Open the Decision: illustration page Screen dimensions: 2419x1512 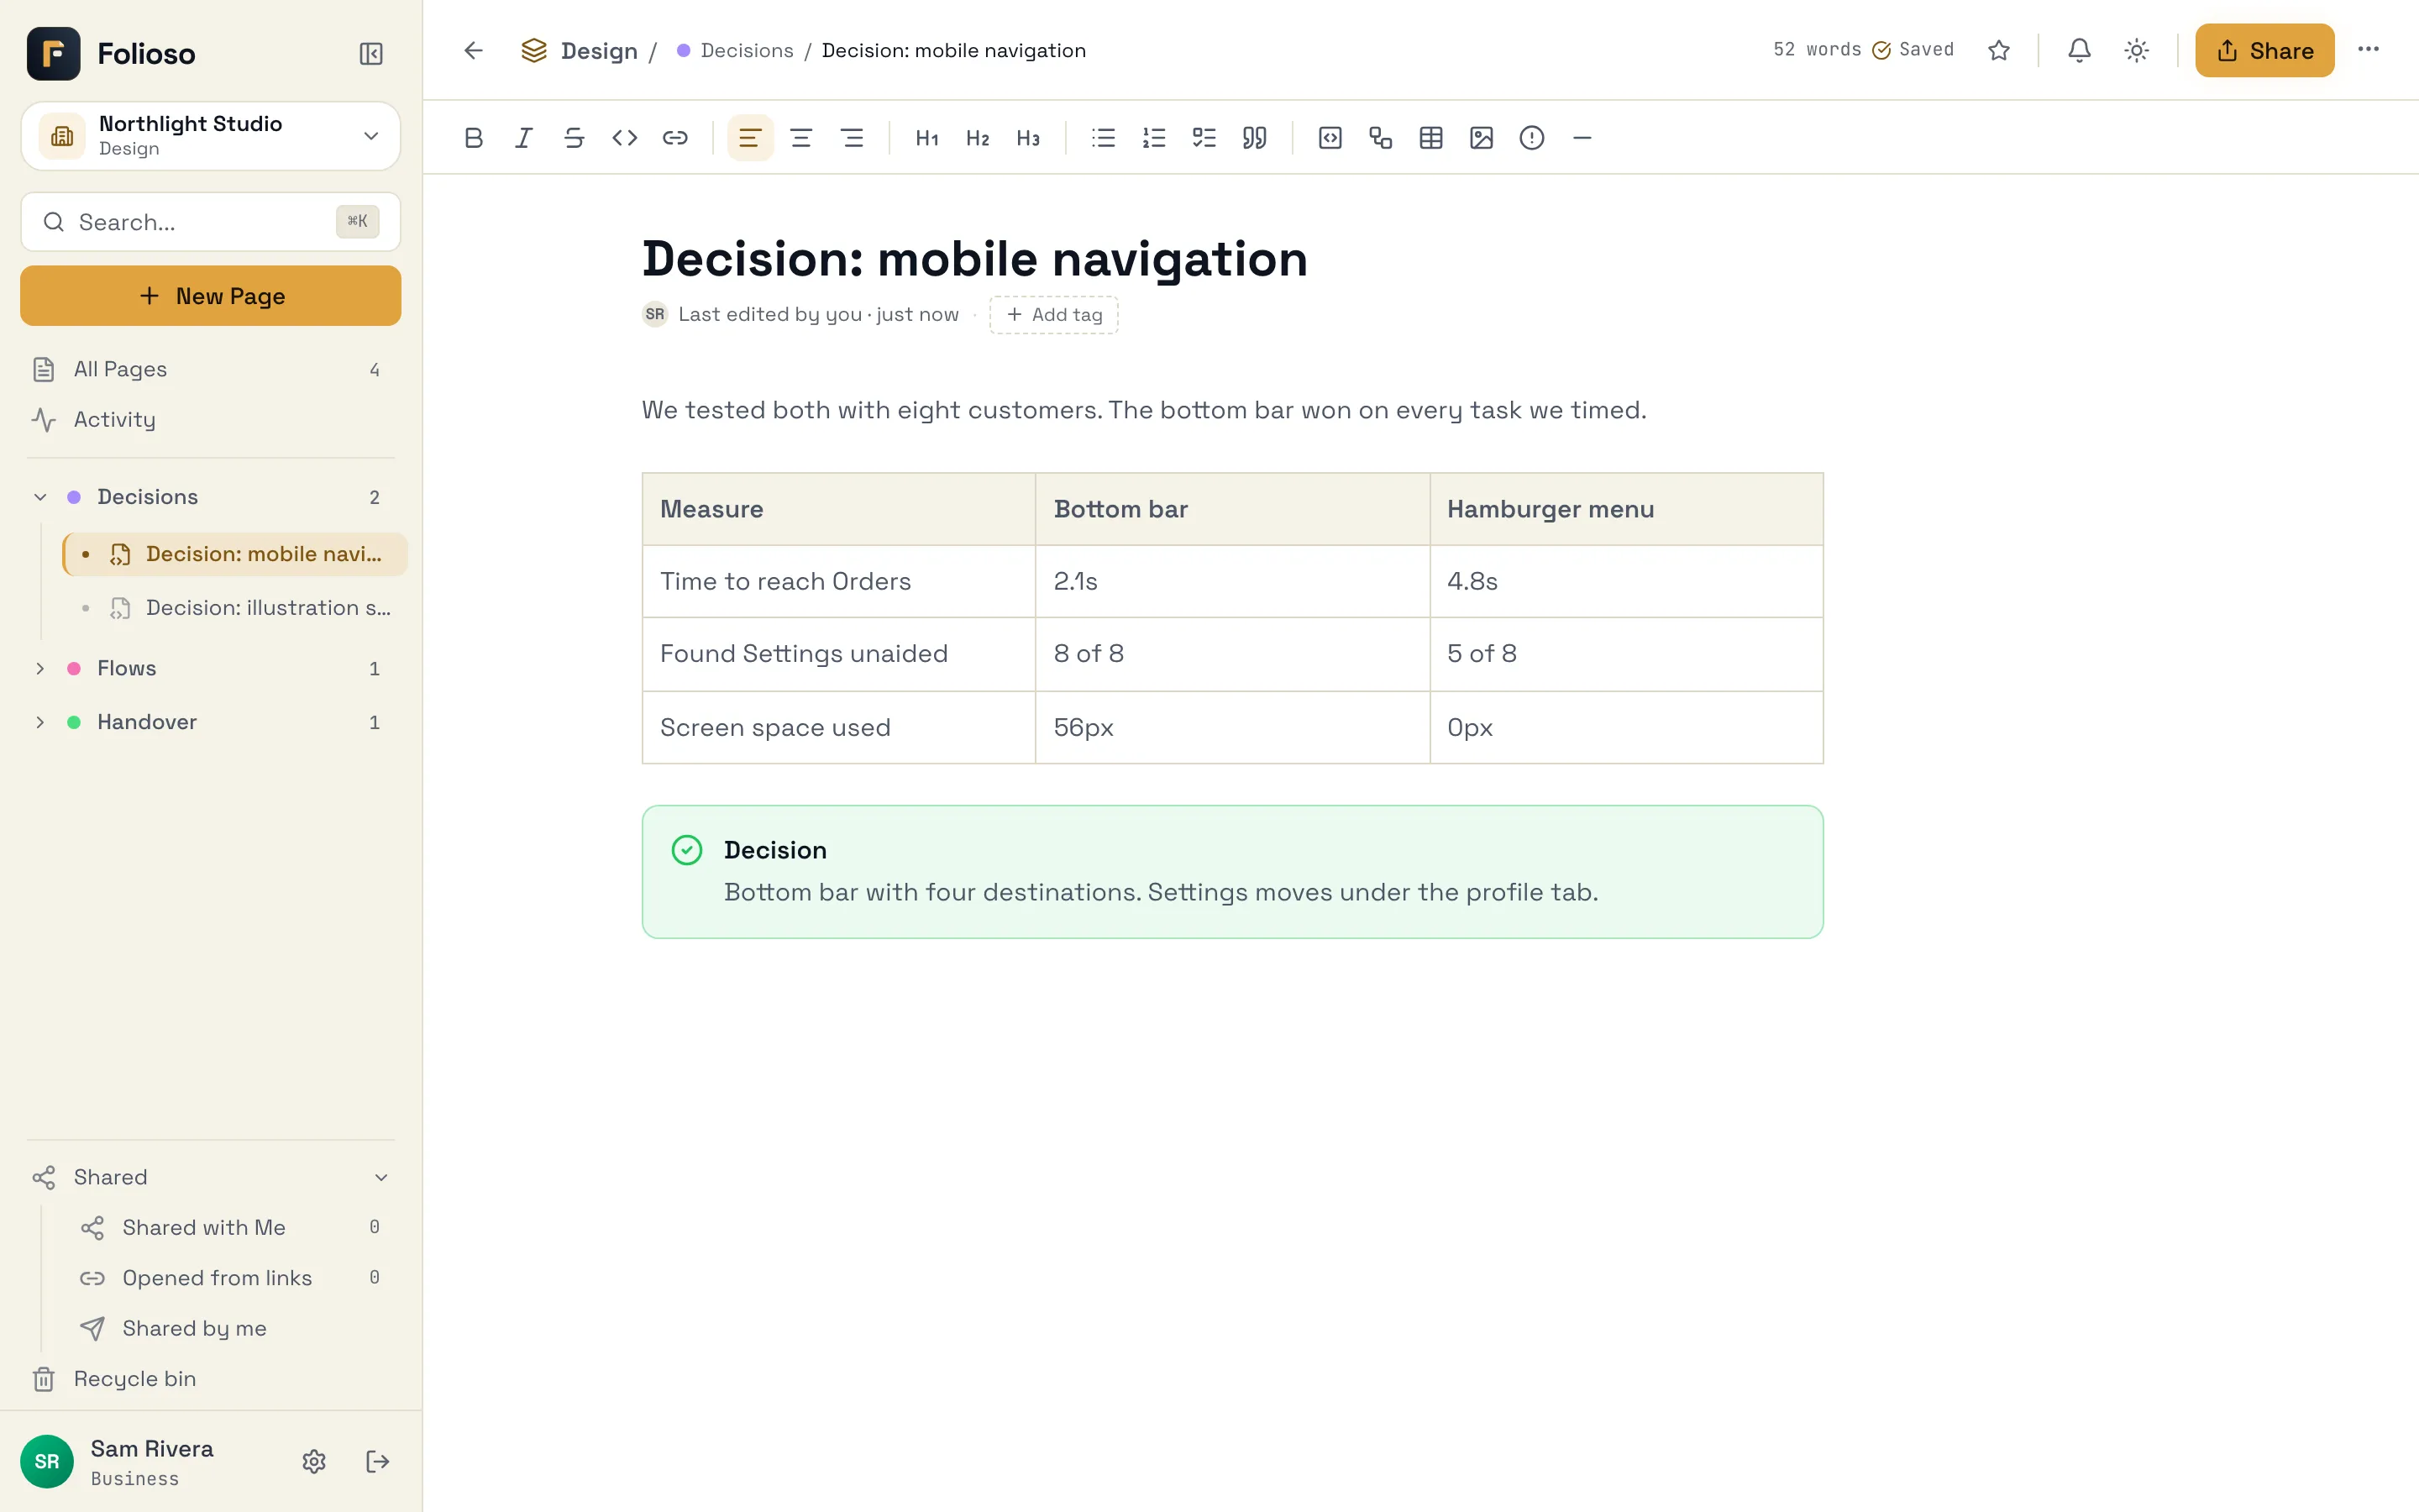click(x=235, y=608)
